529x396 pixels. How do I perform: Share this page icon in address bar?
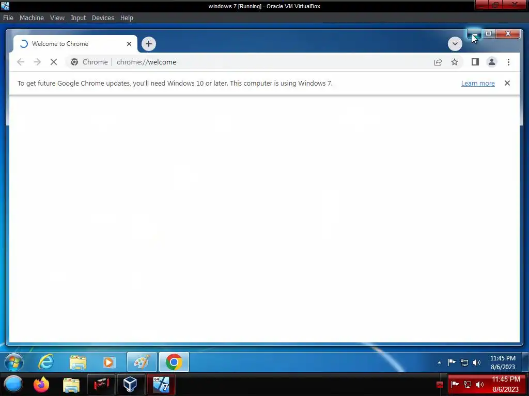[438, 62]
